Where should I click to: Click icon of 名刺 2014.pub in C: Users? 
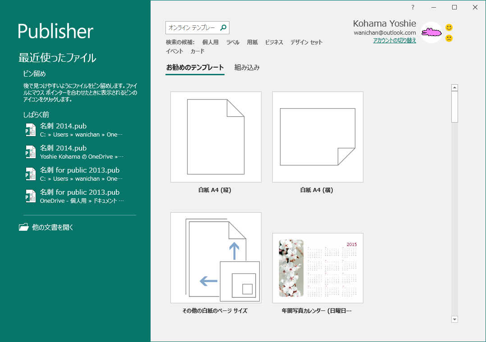pyautogui.click(x=30, y=130)
